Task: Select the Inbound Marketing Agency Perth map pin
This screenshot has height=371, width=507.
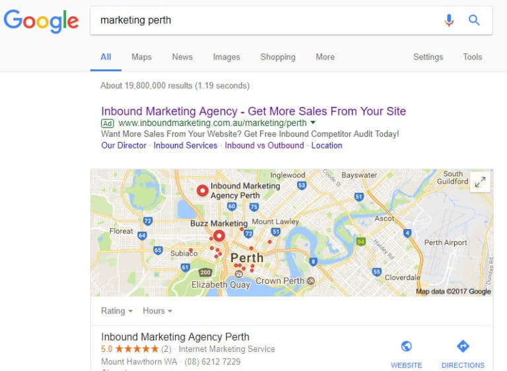Action: [203, 191]
